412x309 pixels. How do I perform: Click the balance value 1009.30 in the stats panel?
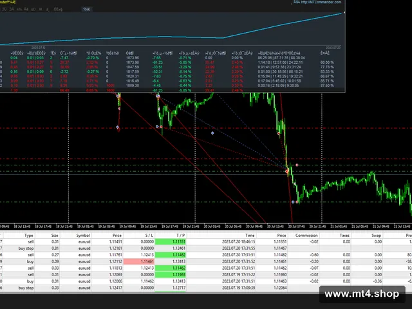coord(133,86)
